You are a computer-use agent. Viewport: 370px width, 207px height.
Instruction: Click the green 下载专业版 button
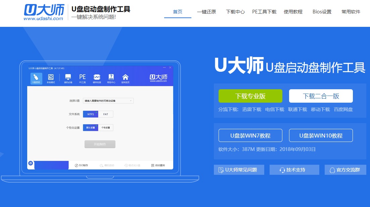coord(250,96)
